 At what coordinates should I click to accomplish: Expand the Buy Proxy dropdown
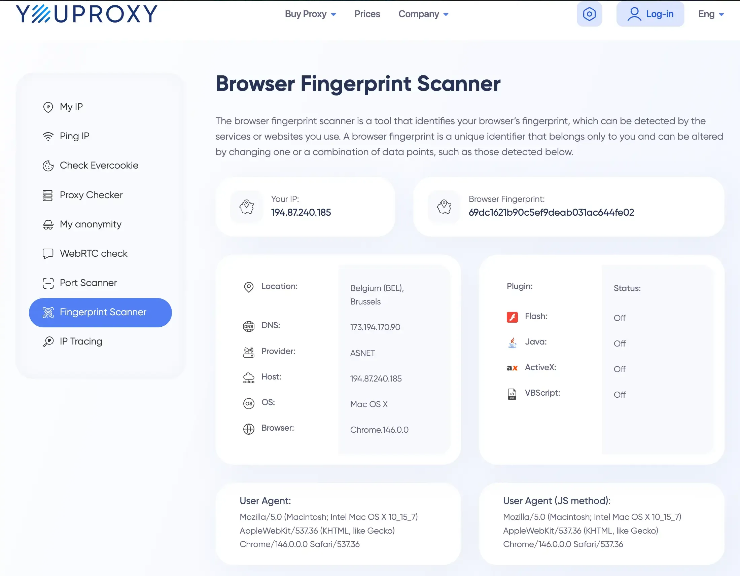pos(310,14)
